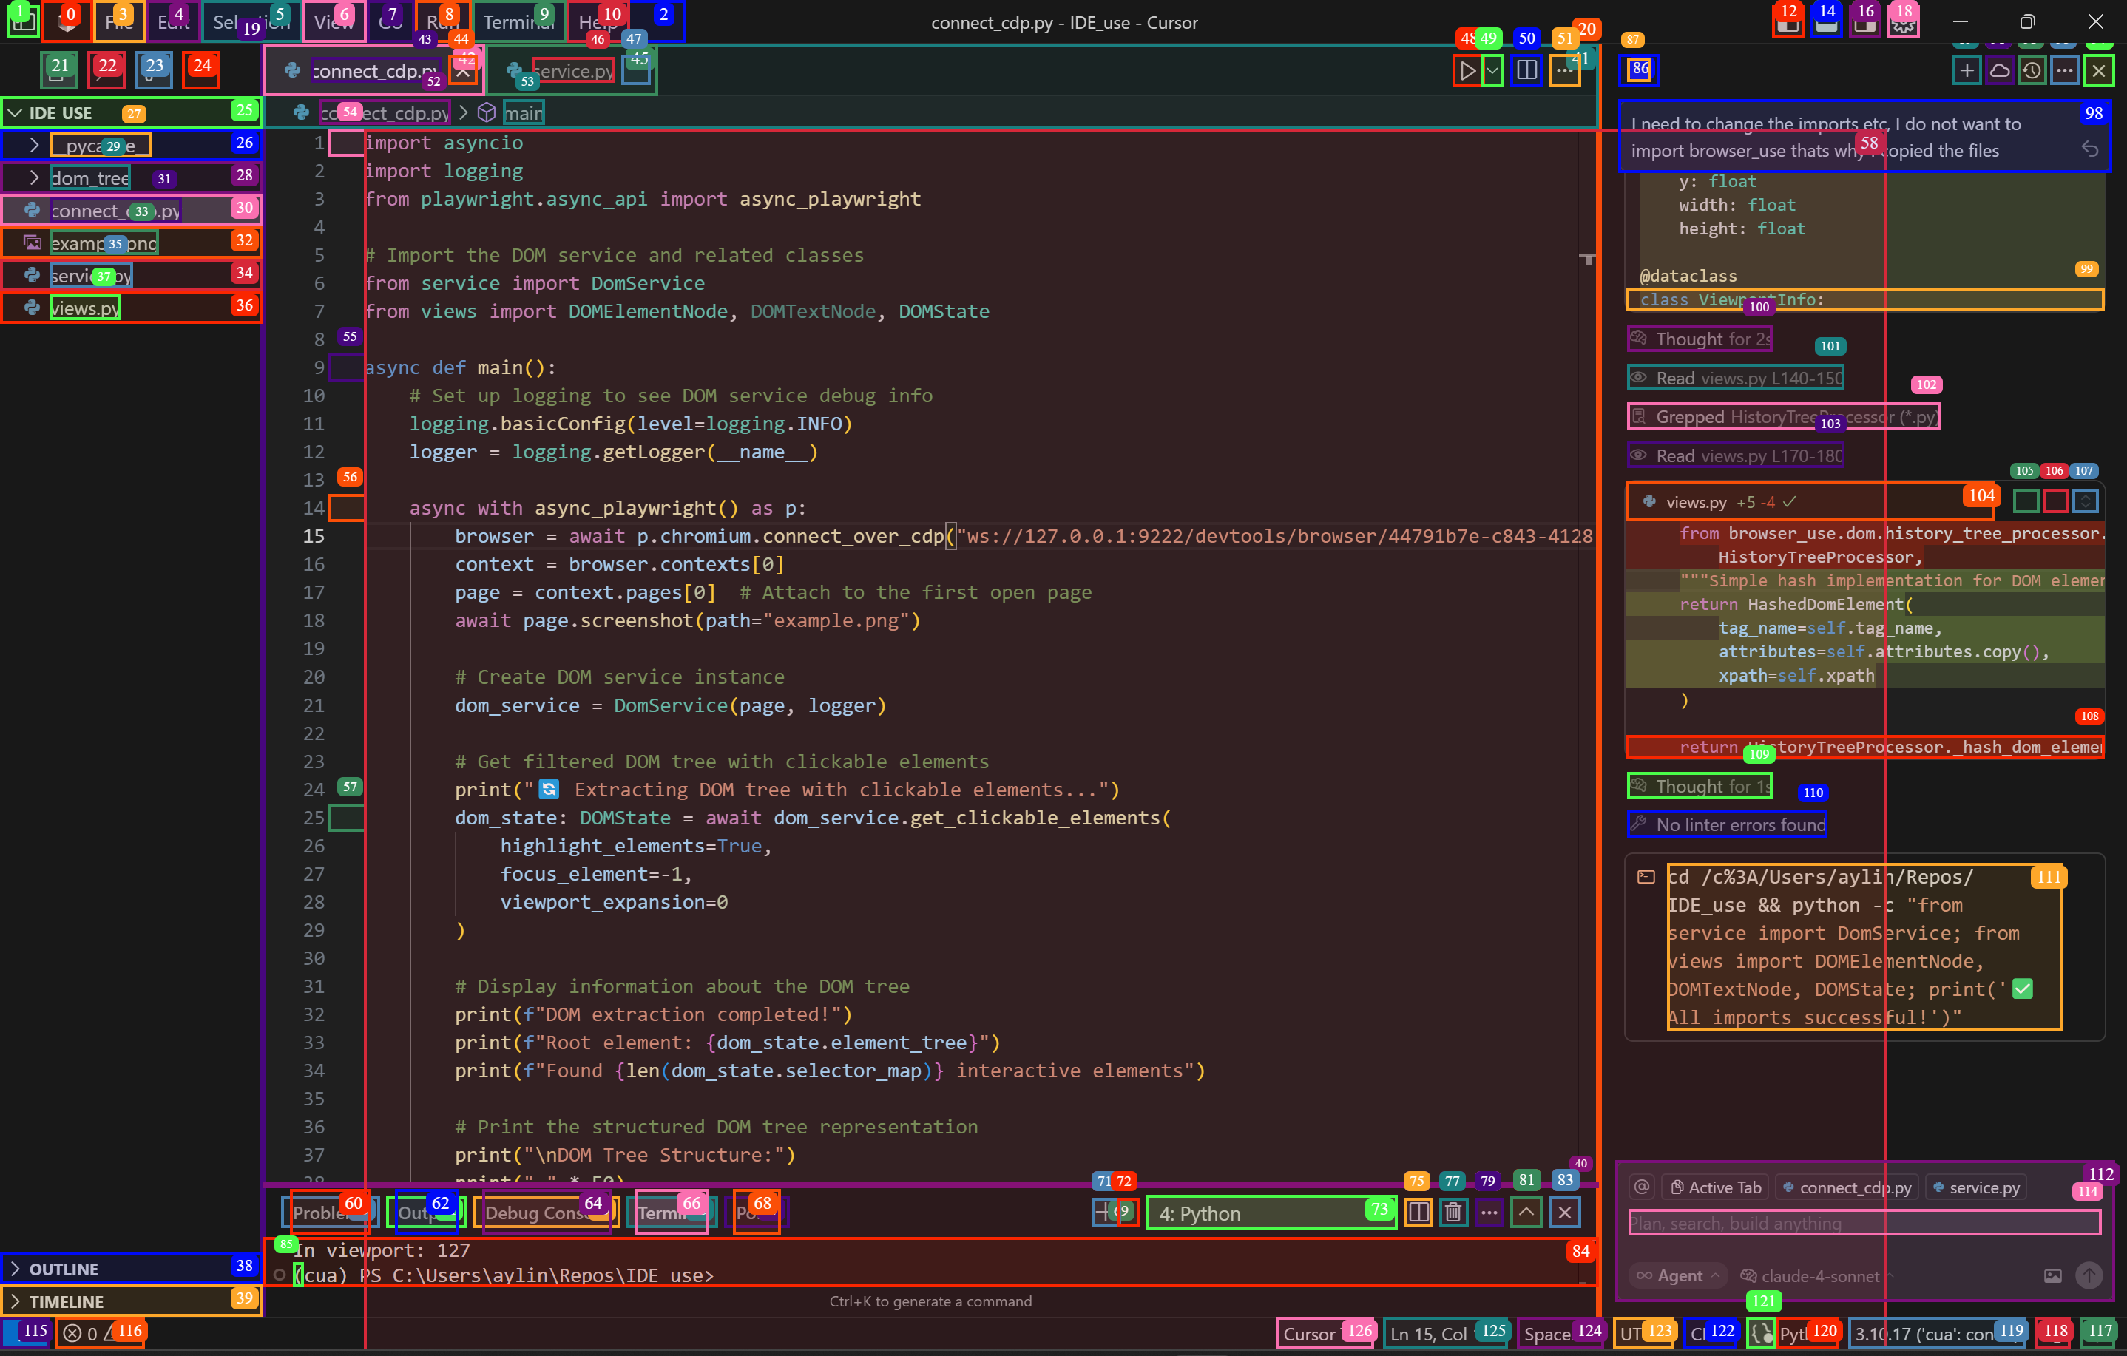This screenshot has width=2127, height=1356.
Task: Click errors and warnings status bar icon
Action: [x=99, y=1333]
